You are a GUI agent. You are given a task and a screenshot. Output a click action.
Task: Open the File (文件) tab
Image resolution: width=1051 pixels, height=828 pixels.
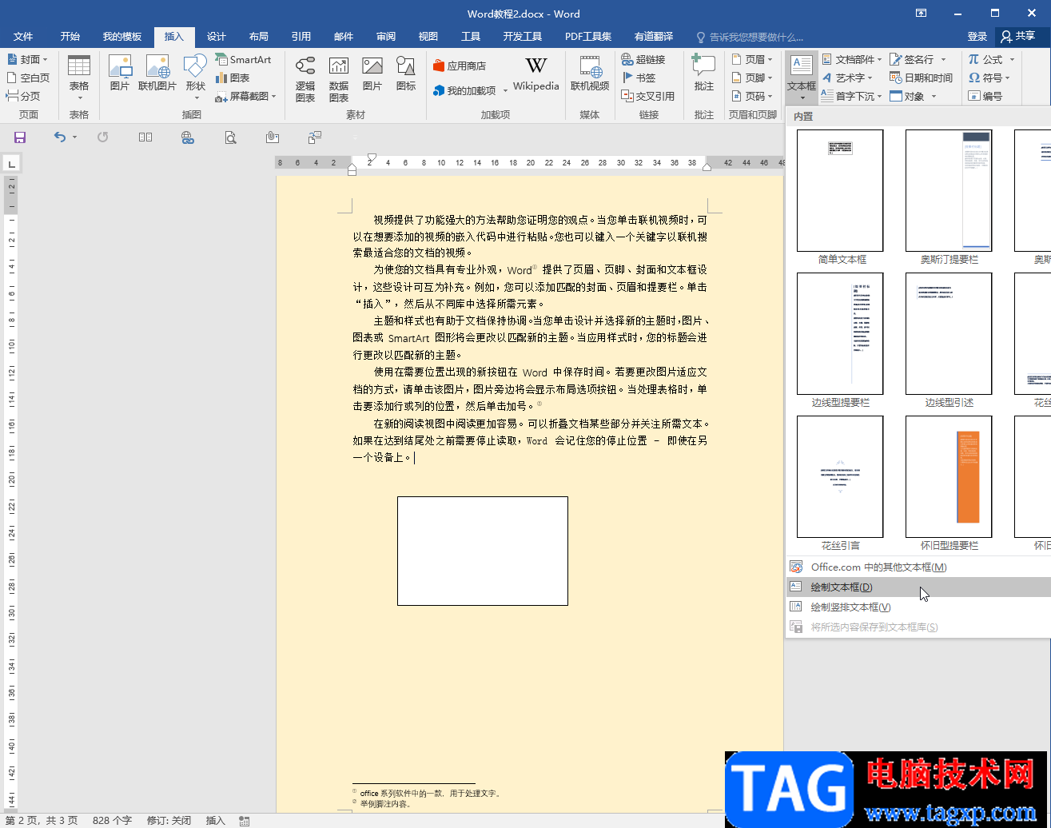point(23,37)
